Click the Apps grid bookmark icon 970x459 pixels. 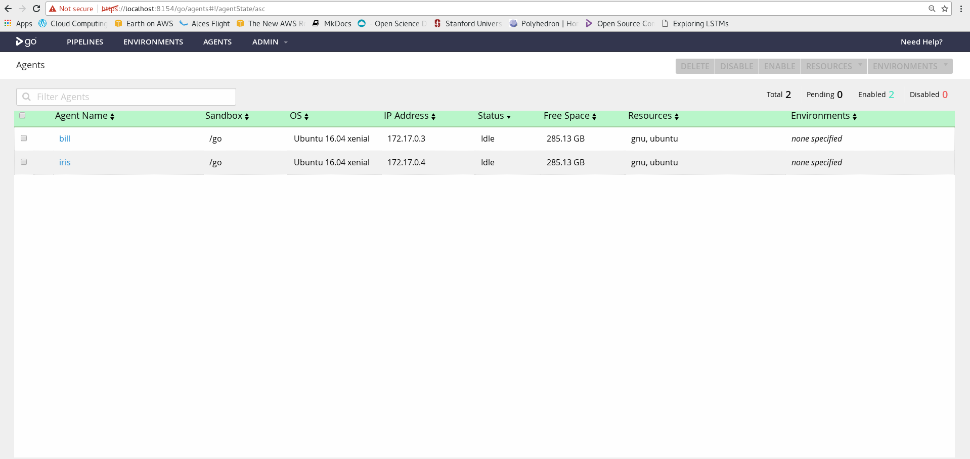pos(8,23)
